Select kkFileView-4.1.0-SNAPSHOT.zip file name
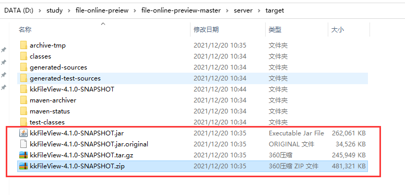The image size is (405, 195). 77,166
